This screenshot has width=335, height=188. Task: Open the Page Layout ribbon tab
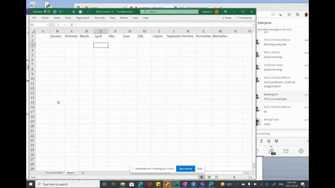click(83, 18)
